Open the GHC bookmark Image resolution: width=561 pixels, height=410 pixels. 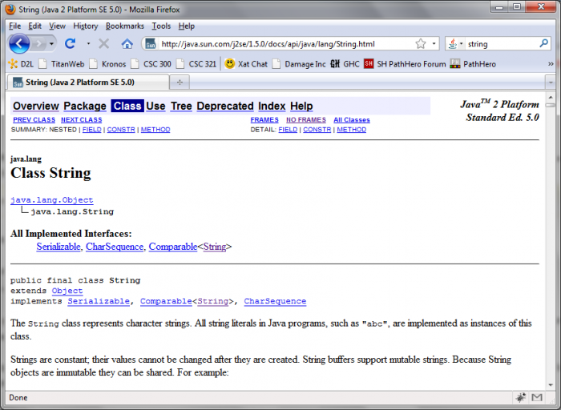345,64
